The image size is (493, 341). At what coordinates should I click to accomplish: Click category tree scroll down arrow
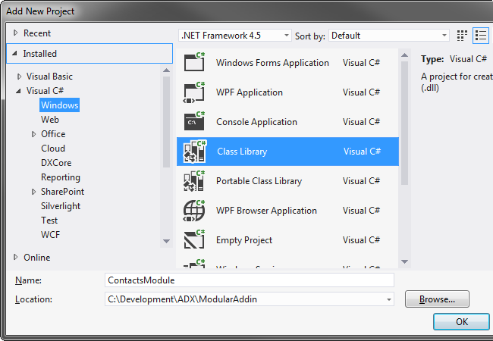click(x=167, y=241)
